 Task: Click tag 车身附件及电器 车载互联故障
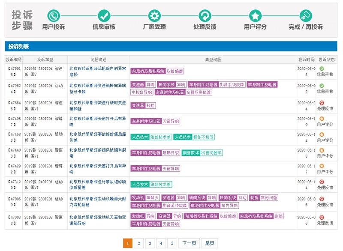(184, 92)
